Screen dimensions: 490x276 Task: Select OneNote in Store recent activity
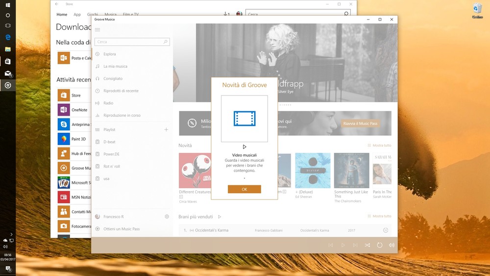pyautogui.click(x=74, y=110)
